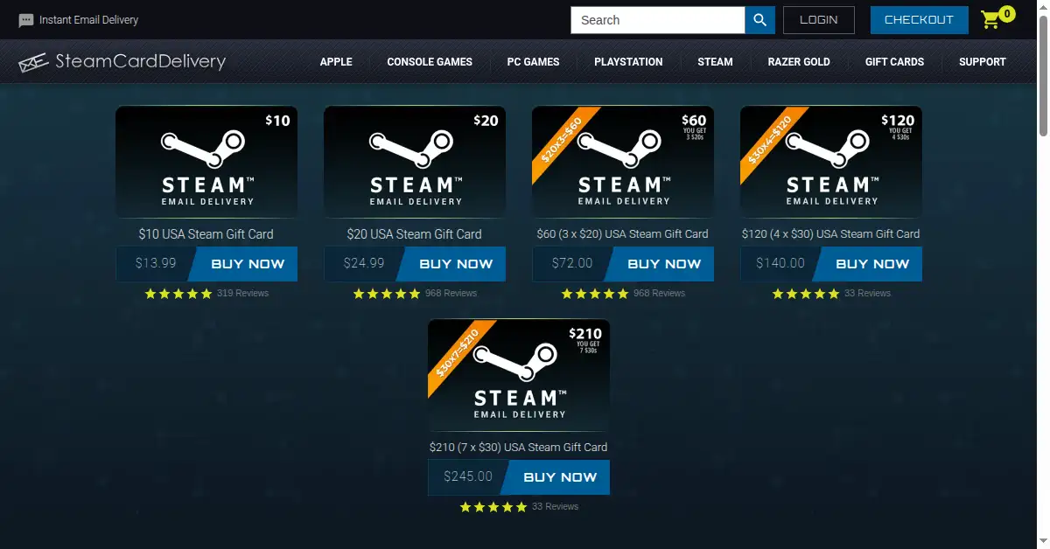The height and width of the screenshot is (549, 1050).
Task: Open the STEAM menu
Action: [x=715, y=62]
